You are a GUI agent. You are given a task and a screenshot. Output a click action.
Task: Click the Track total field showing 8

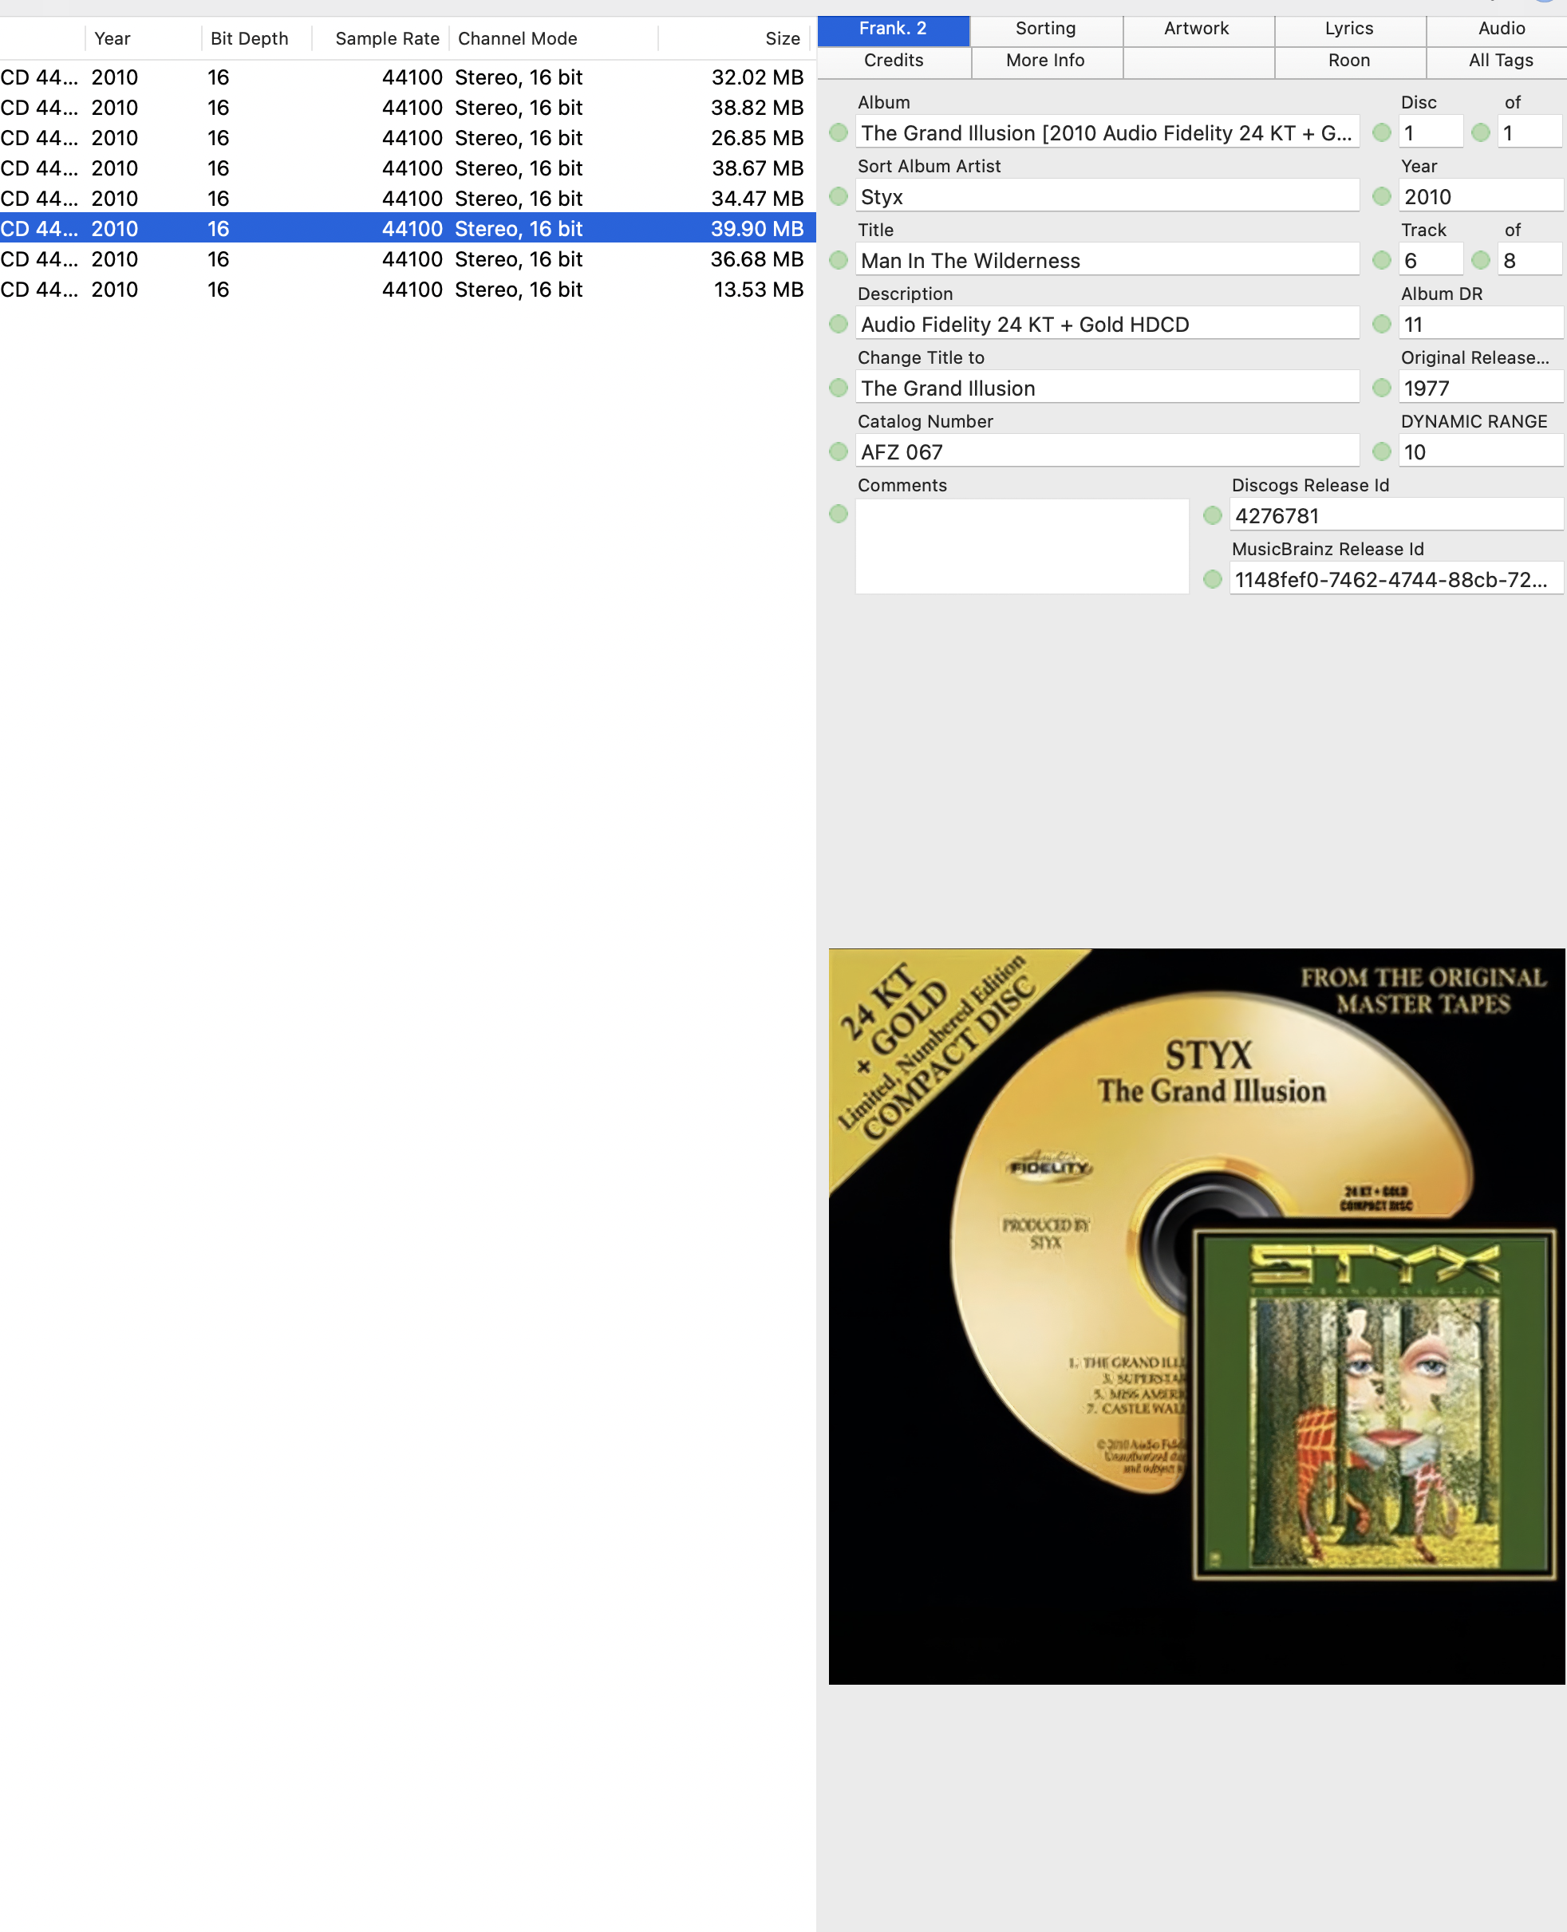click(x=1531, y=260)
